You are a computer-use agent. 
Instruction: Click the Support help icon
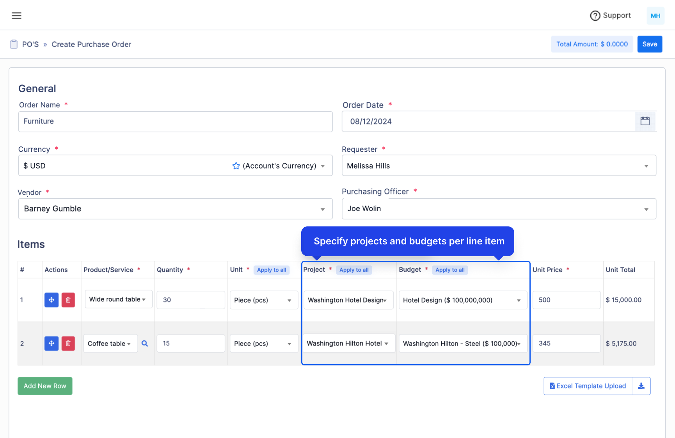(x=595, y=15)
